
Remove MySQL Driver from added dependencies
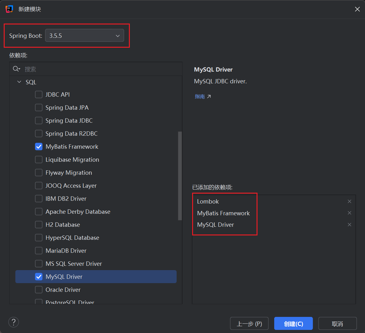point(350,225)
